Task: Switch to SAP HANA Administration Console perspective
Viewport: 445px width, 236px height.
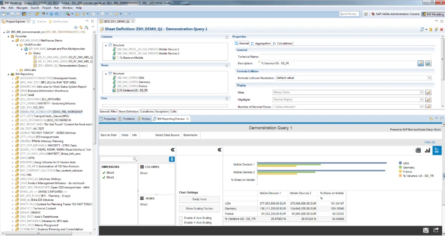Action: tap(395, 14)
